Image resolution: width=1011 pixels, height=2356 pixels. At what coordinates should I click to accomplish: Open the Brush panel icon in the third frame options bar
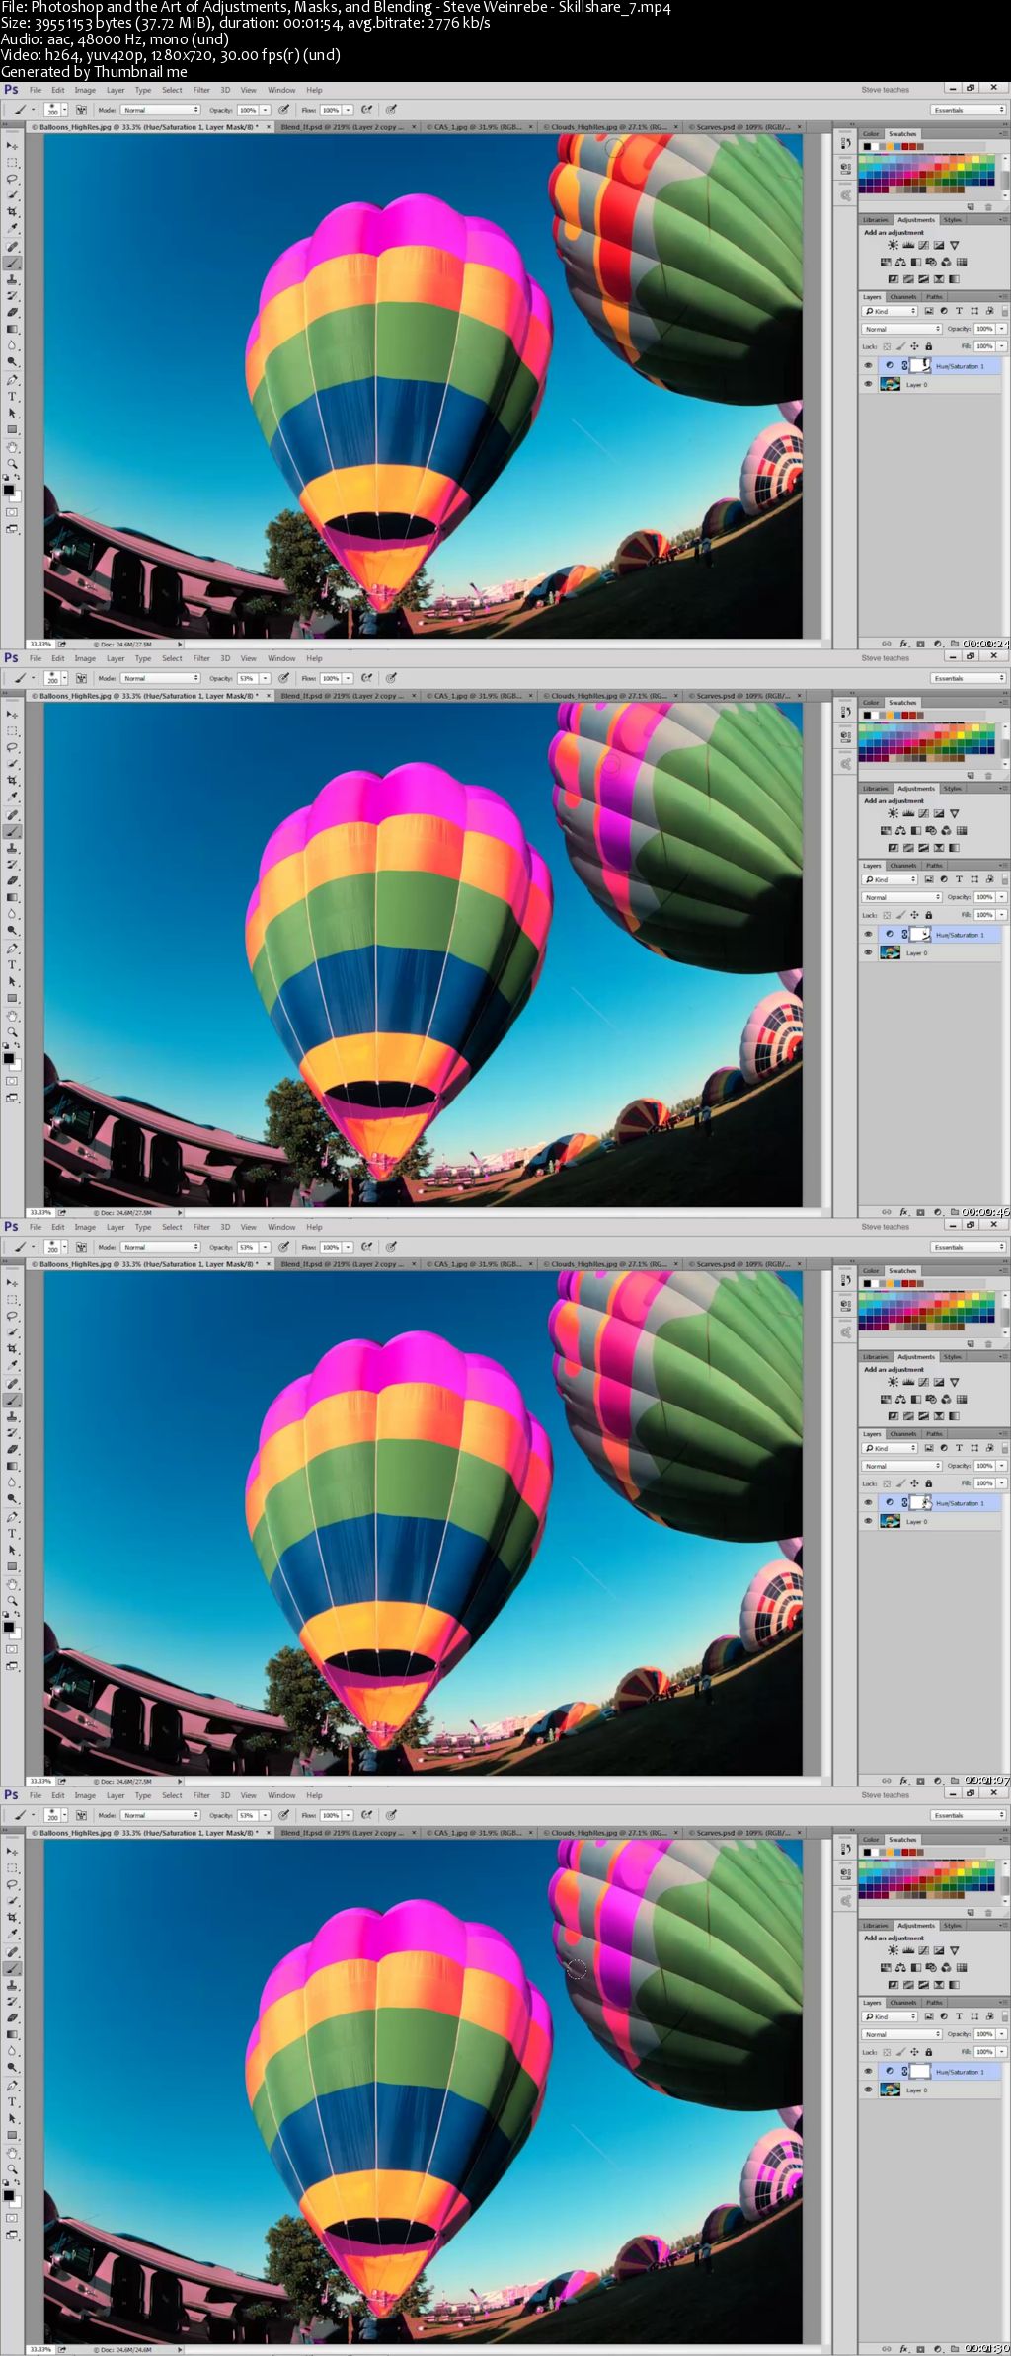81,1247
